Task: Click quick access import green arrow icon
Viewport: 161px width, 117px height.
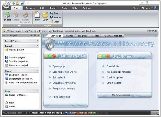Action: coord(13,3)
